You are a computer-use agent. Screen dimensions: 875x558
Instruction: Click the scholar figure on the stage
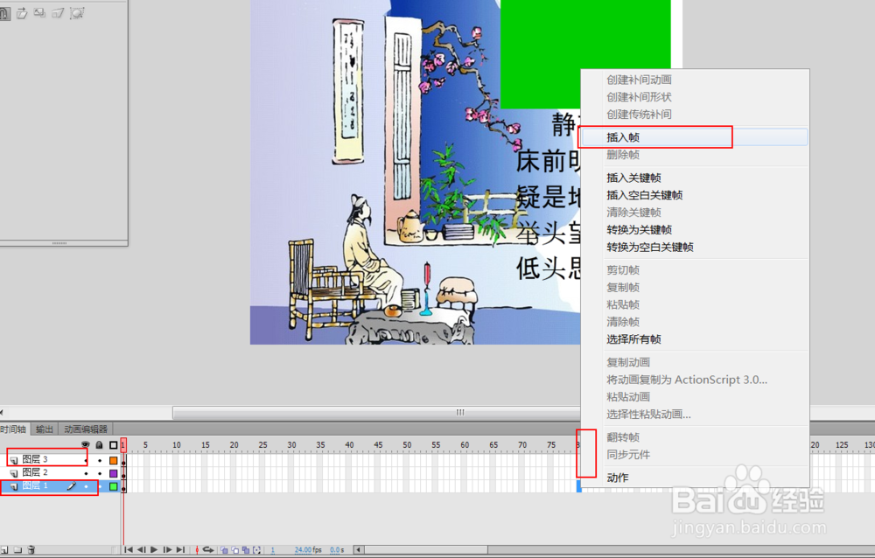[x=370, y=251]
